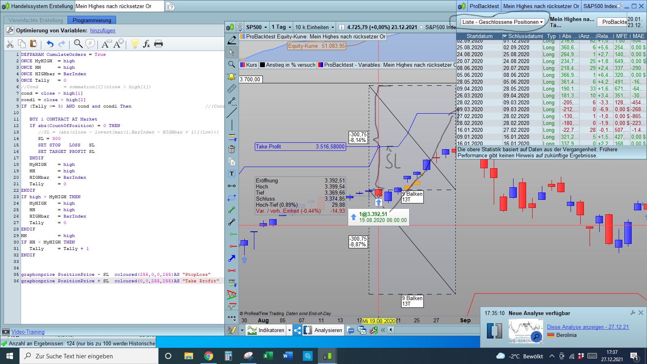The height and width of the screenshot is (364, 647).
Task: Select the rectangle drawing tool
Action: pyautogui.click(x=232, y=198)
